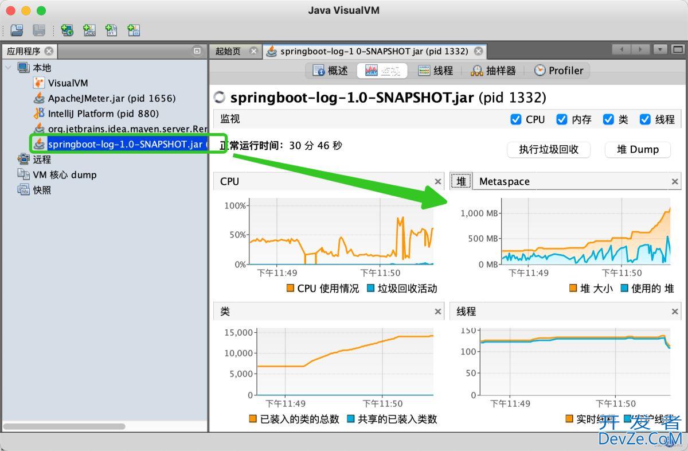Open the 概述 overview tab
Image resolution: width=688 pixels, height=451 pixels.
(330, 71)
